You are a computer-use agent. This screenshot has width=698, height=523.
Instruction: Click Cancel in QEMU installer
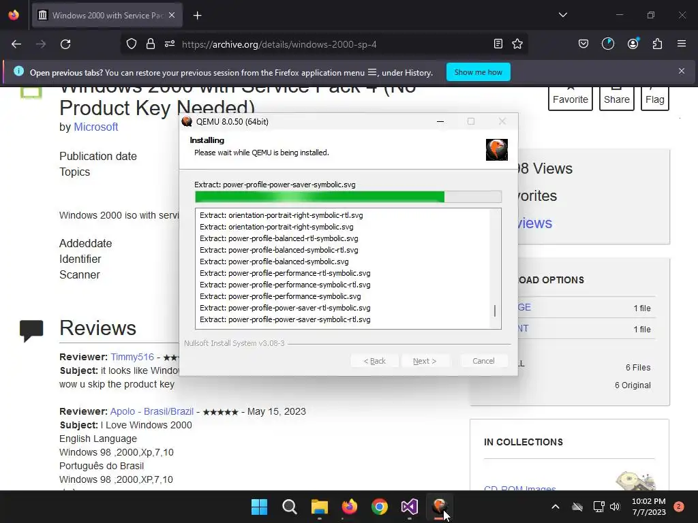[483, 361]
